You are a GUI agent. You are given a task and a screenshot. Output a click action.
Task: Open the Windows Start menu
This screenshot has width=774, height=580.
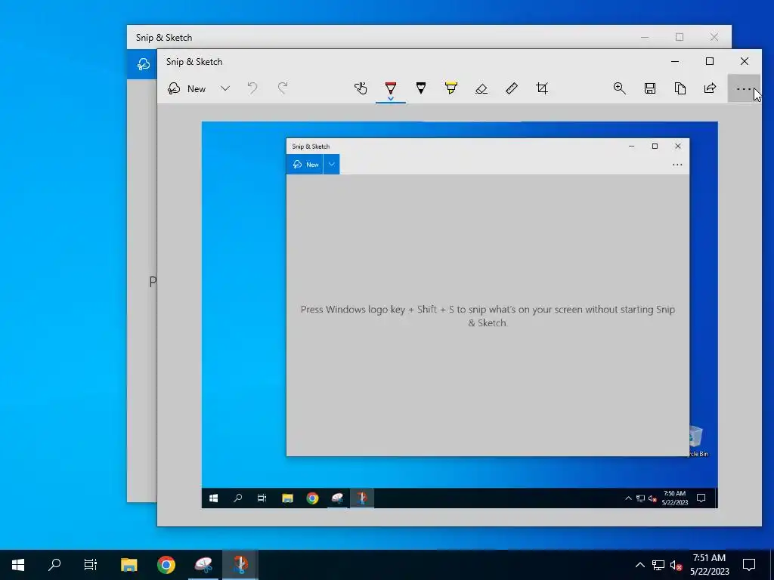[x=18, y=565]
